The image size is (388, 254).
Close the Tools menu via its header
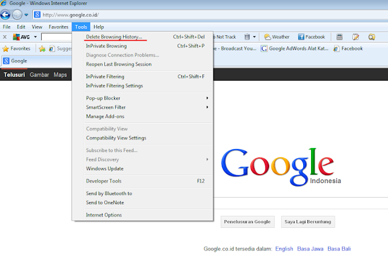pos(81,27)
